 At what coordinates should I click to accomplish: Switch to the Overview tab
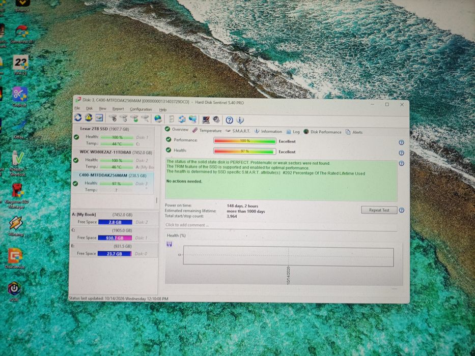tap(177, 129)
